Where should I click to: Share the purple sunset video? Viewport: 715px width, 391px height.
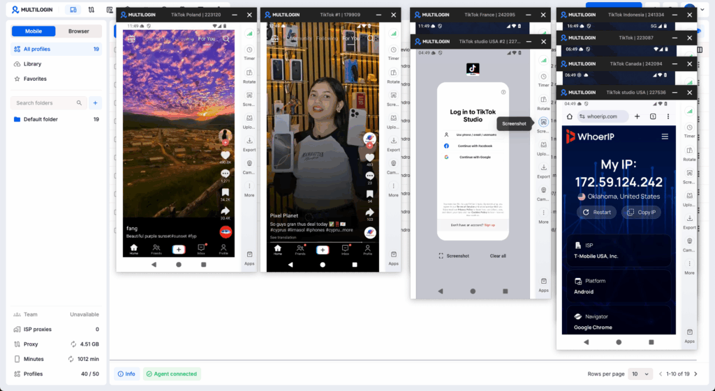pos(226,210)
